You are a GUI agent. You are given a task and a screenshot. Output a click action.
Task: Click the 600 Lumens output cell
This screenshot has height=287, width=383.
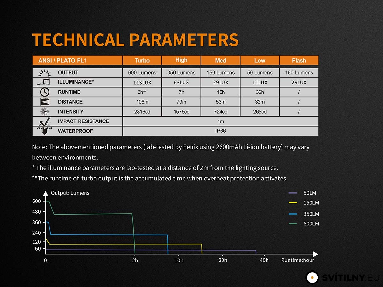point(142,73)
